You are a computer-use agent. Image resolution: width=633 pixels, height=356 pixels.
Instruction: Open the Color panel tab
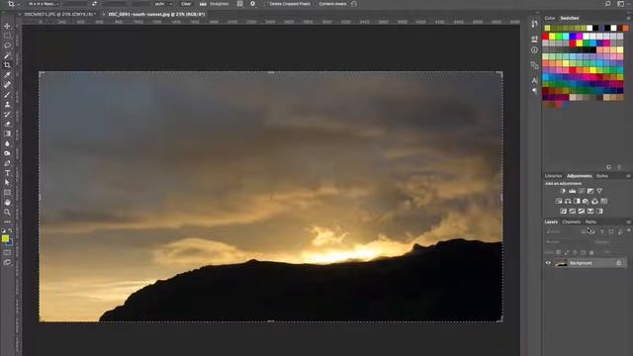pos(550,18)
